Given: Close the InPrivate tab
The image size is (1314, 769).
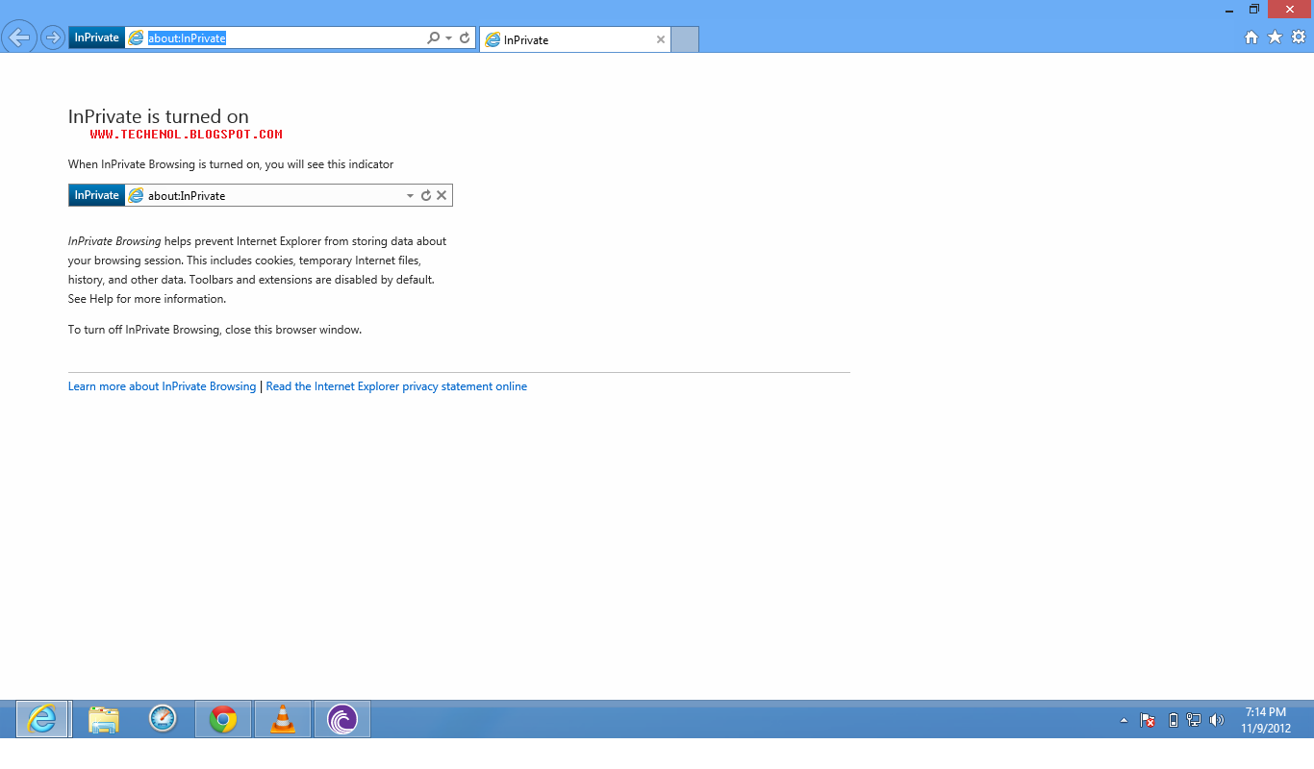Looking at the screenshot, I should (661, 39).
